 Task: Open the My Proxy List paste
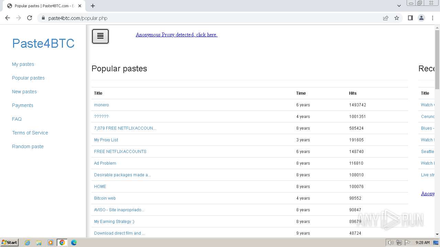106,140
